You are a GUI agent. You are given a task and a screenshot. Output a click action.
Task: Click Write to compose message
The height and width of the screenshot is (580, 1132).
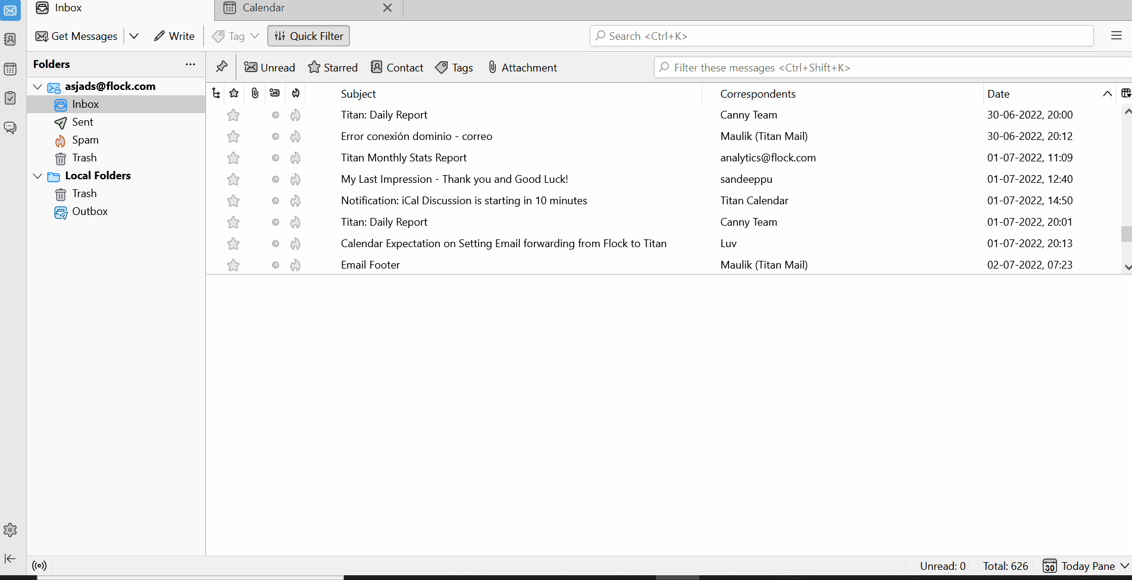click(174, 36)
